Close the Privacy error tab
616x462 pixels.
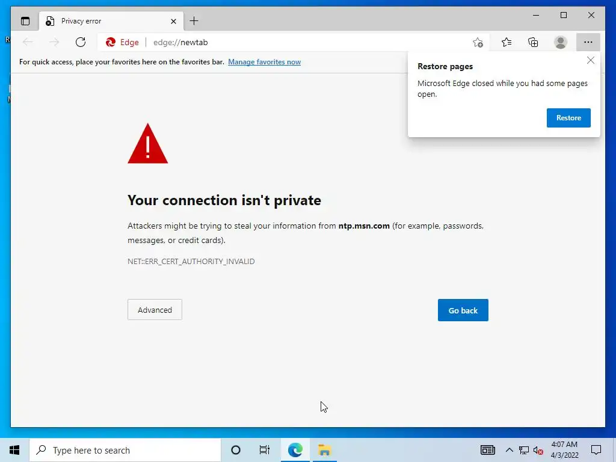coord(173,21)
